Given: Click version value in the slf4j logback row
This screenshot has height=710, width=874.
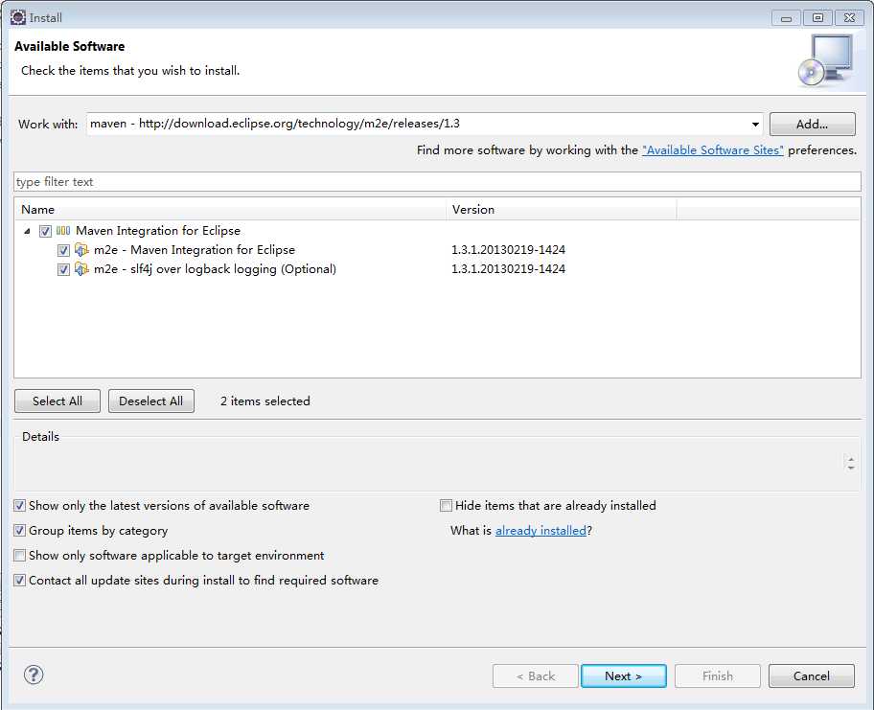Looking at the screenshot, I should [508, 269].
